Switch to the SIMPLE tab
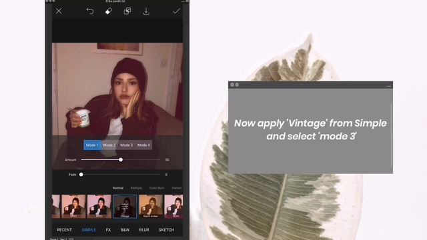427x240 pixels. (89, 230)
